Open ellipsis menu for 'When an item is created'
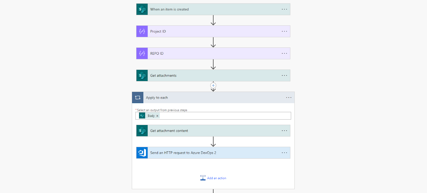 (284, 9)
